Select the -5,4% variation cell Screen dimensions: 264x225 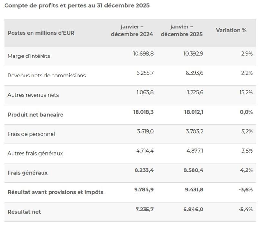[246, 209]
